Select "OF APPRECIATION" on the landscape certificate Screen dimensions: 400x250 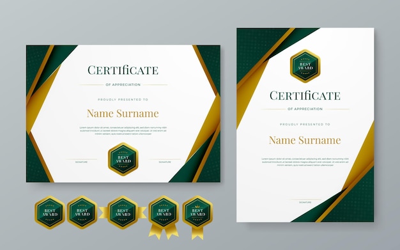[x=123, y=85]
